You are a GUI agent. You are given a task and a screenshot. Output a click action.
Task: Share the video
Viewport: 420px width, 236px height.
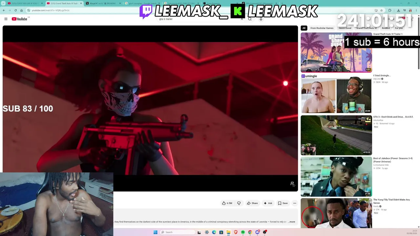point(252,203)
